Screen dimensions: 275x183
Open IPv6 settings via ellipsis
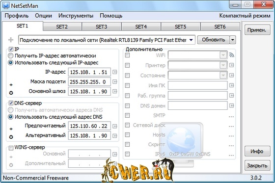point(231,155)
